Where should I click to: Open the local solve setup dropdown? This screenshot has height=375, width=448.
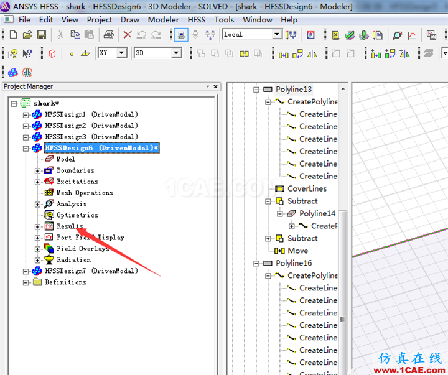coord(276,34)
